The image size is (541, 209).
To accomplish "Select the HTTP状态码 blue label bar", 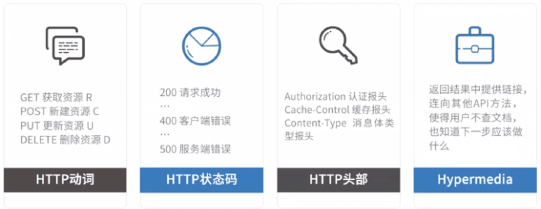I will (201, 180).
